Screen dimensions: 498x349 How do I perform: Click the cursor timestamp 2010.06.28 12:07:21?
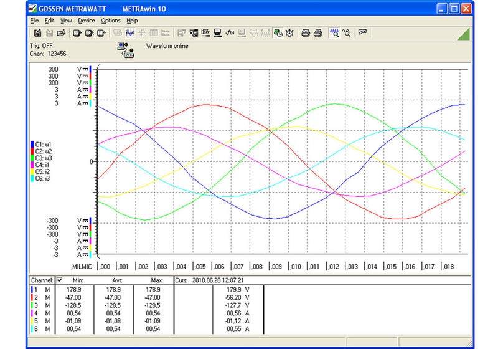click(218, 280)
